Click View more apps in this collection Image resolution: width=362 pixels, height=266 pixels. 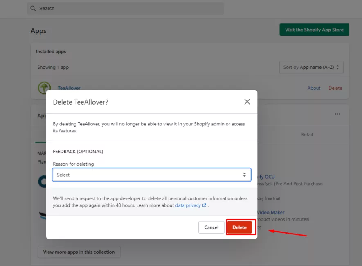tap(79, 252)
